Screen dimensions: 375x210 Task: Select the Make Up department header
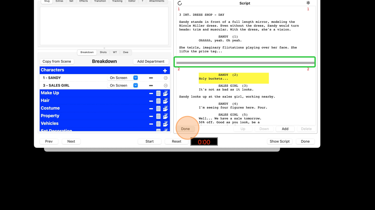[105, 93]
